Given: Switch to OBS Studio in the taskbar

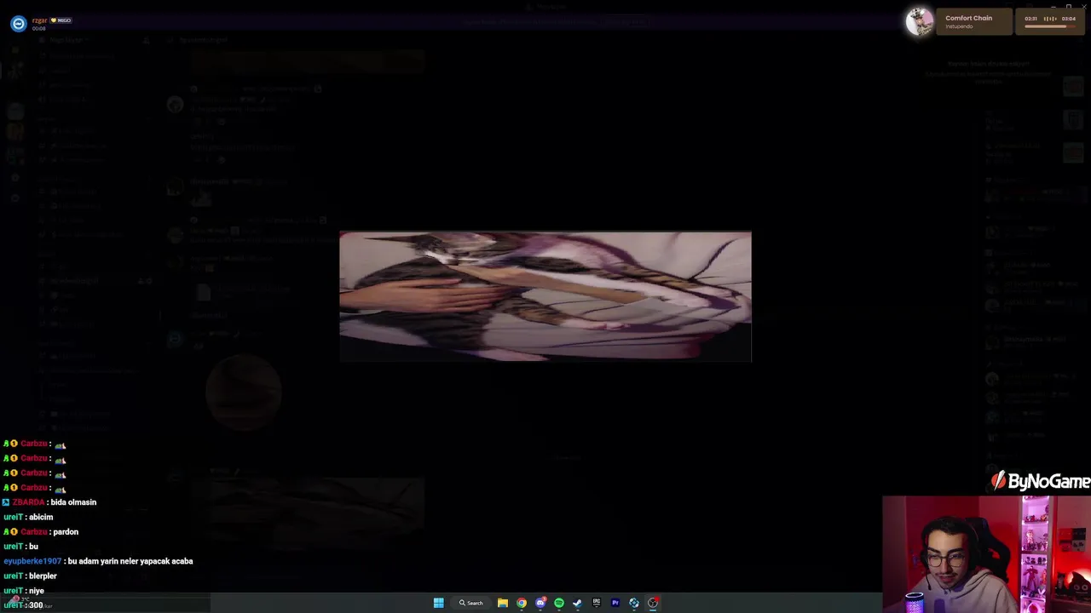Looking at the screenshot, I should click(x=653, y=603).
